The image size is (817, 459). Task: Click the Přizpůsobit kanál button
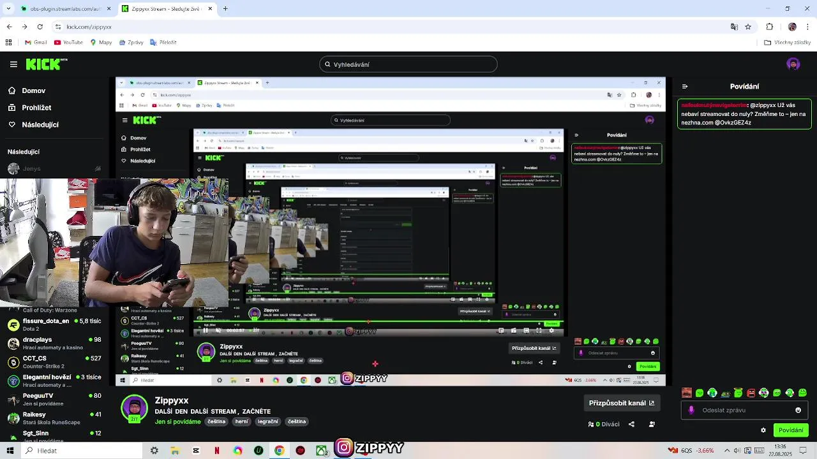(622, 403)
